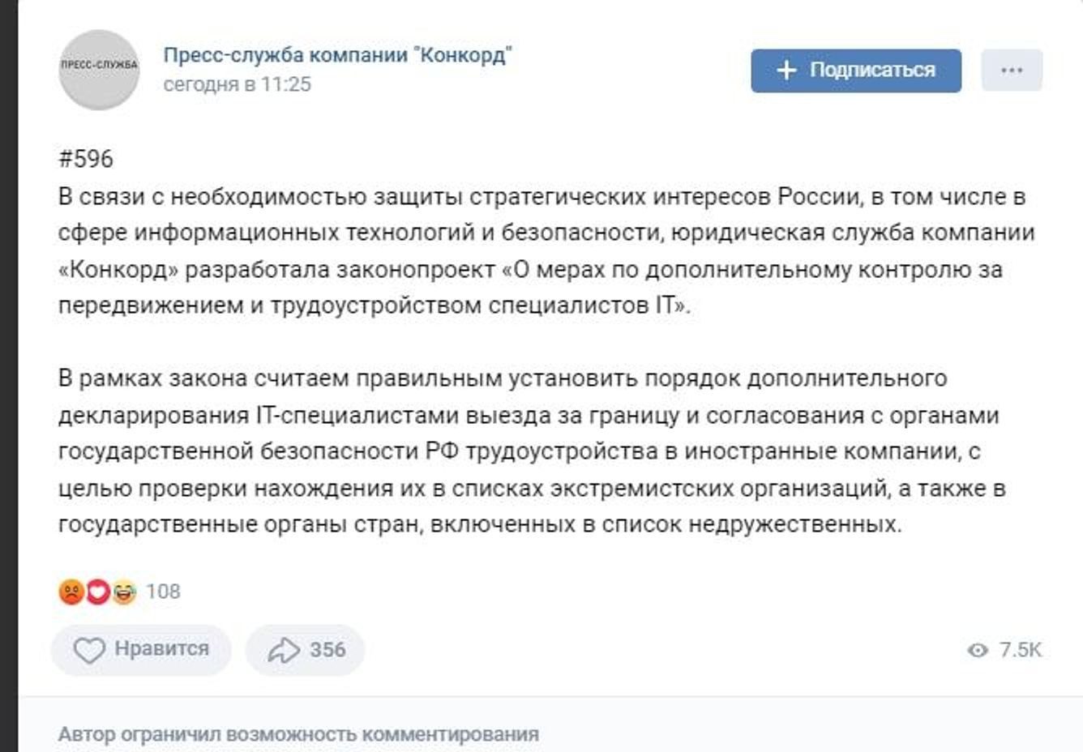The image size is (1083, 752).
Task: Click the share arrow icon
Action: 284,650
